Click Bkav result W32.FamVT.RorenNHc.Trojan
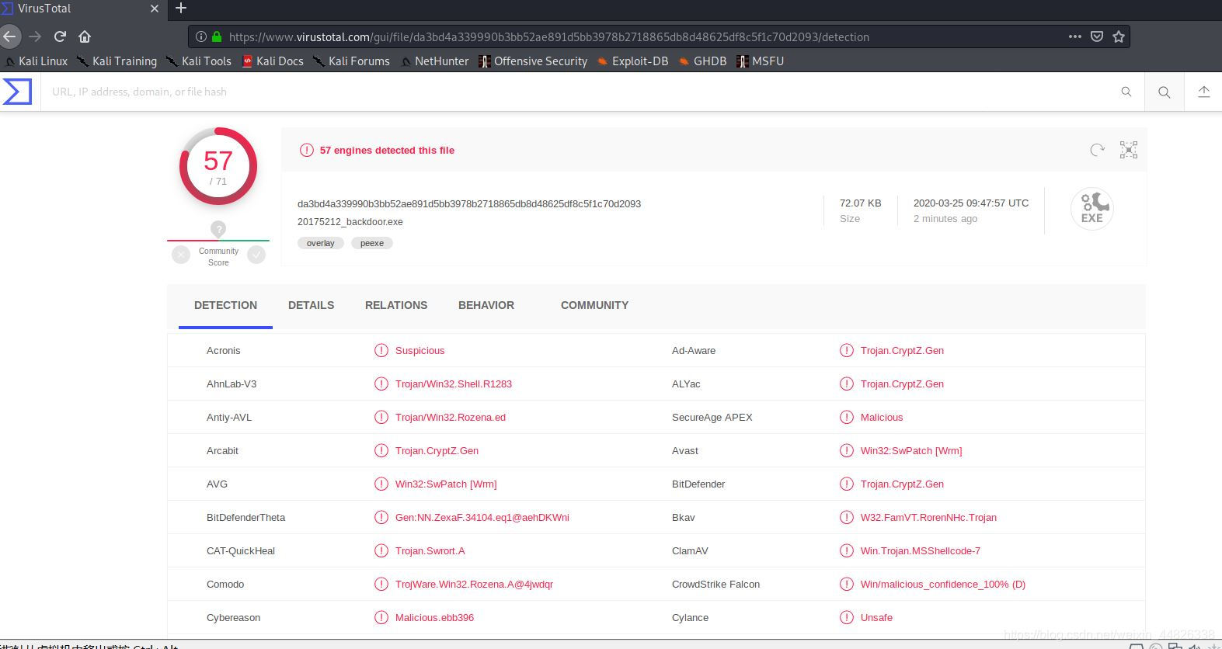The width and height of the screenshot is (1222, 649). pos(928,518)
